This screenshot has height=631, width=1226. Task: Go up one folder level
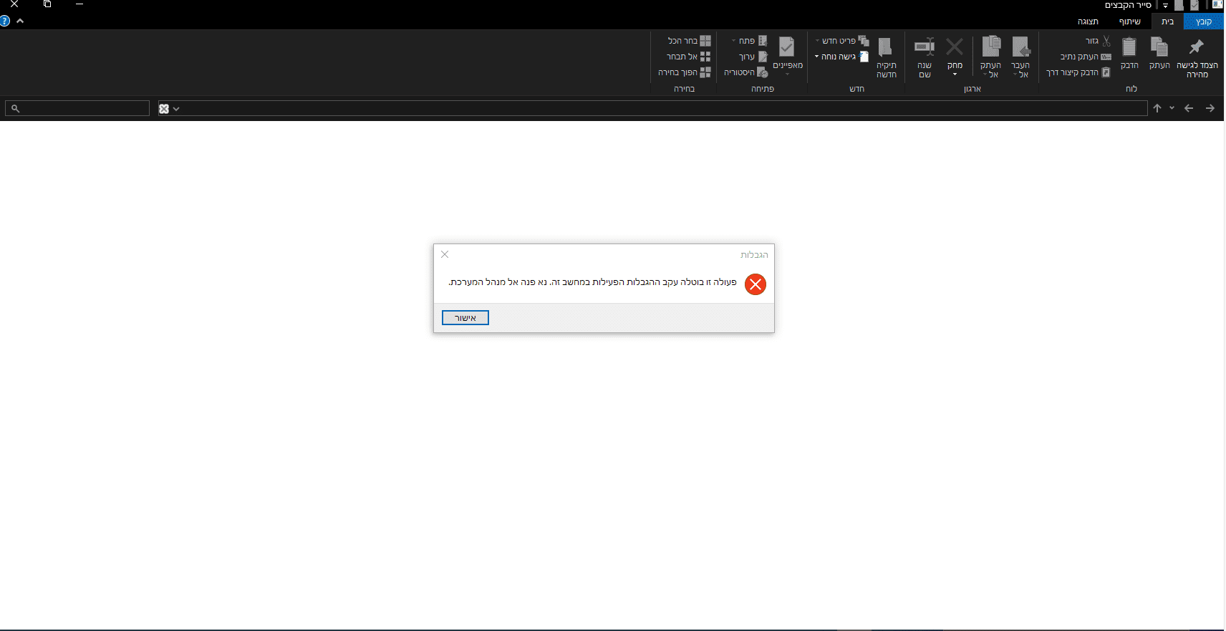coord(1157,108)
